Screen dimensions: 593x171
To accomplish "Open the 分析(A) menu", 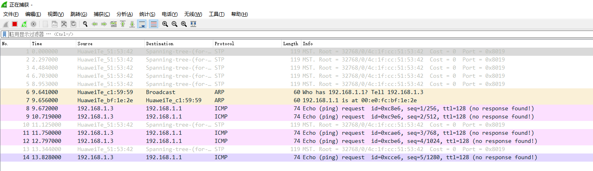I will point(124,14).
